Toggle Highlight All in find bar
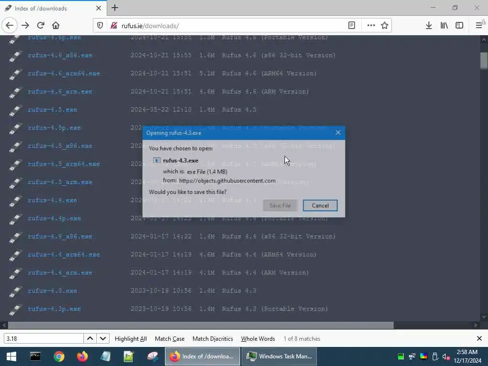The height and width of the screenshot is (366, 488). tap(131, 339)
